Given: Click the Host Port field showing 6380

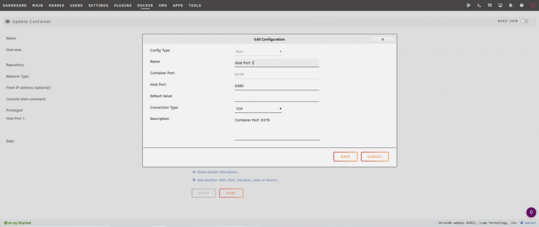Looking at the screenshot, I should [x=277, y=86].
